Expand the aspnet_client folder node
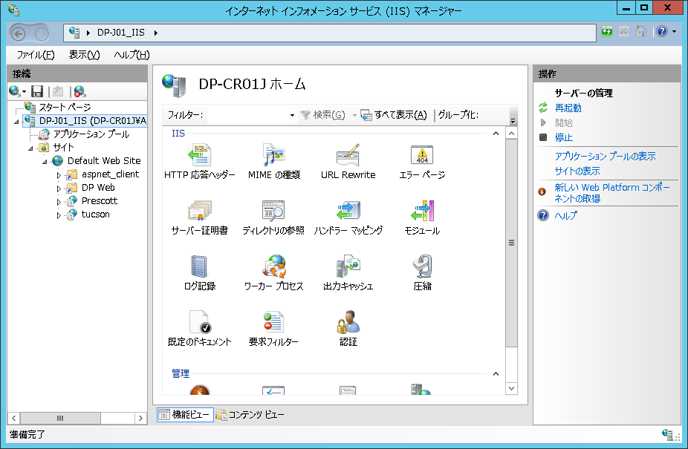The height and width of the screenshot is (449, 688). [x=59, y=175]
